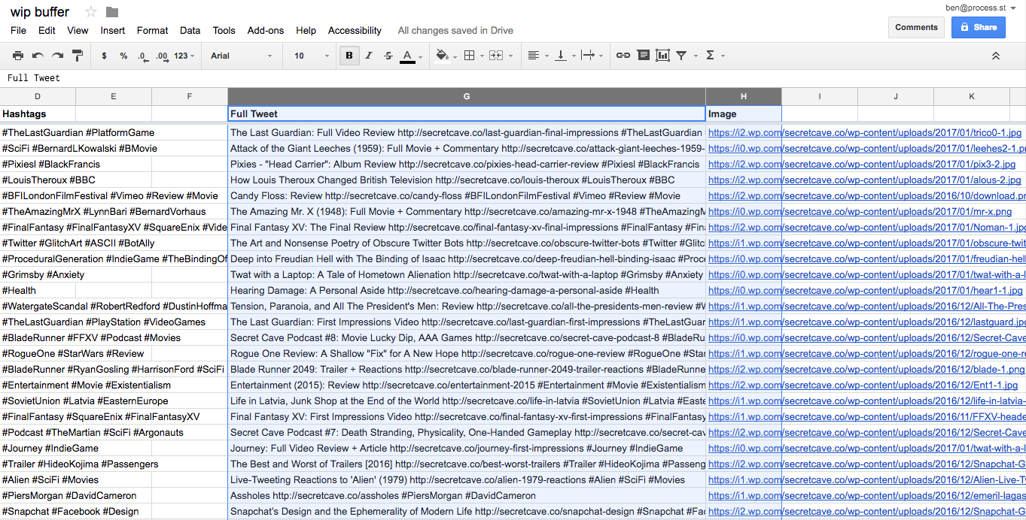Viewport: 1026px width, 520px height.
Task: Open the Format menu
Action: 152,30
